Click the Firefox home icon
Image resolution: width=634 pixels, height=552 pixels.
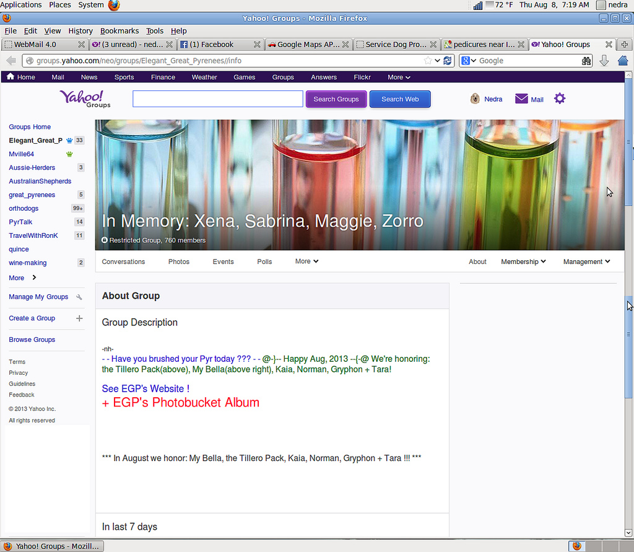(623, 60)
